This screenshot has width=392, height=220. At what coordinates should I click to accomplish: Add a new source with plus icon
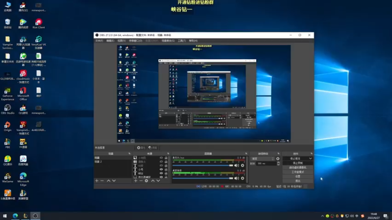(136, 180)
